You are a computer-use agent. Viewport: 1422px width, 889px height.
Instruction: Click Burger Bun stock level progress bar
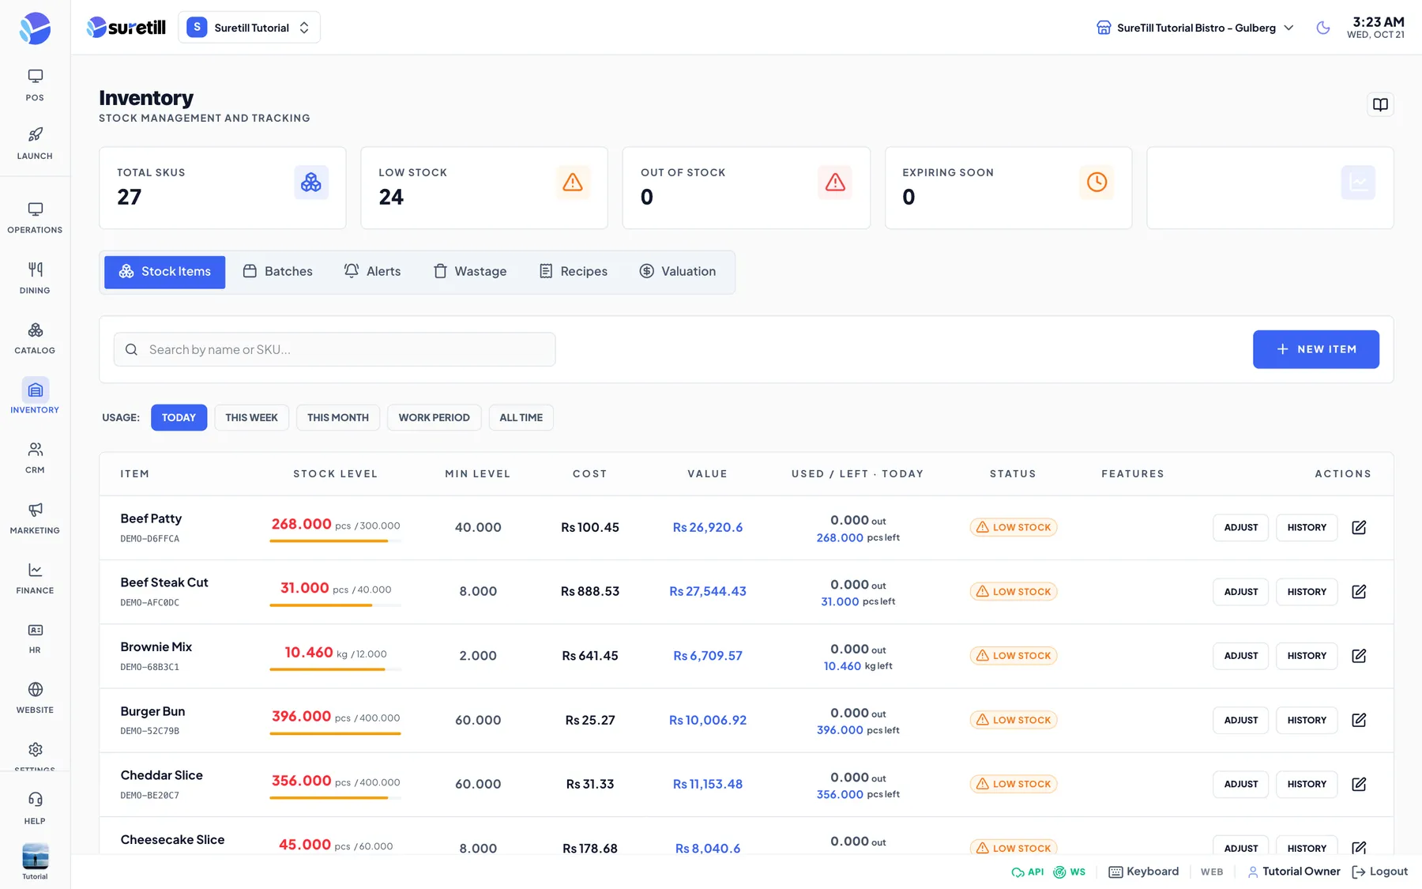[x=335, y=734]
